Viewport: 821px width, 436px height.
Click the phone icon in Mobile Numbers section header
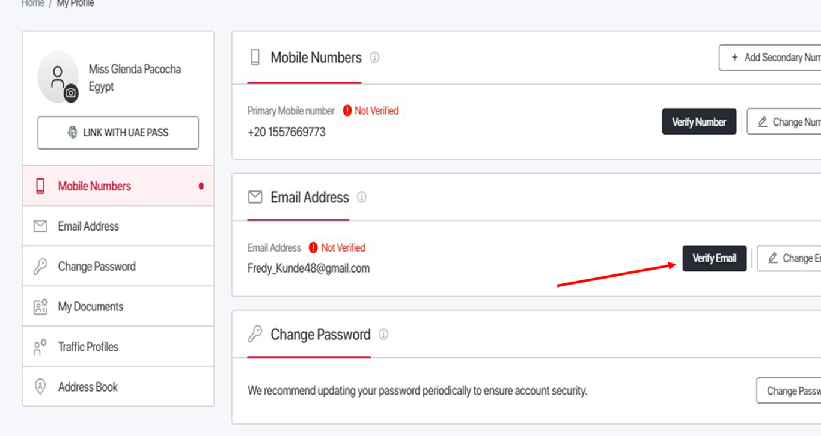click(x=255, y=58)
